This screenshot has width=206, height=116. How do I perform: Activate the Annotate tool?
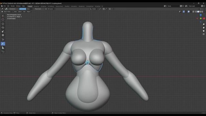[3, 44]
